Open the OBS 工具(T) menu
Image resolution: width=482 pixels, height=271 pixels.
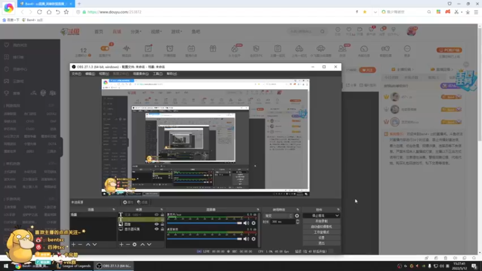pyautogui.click(x=158, y=73)
